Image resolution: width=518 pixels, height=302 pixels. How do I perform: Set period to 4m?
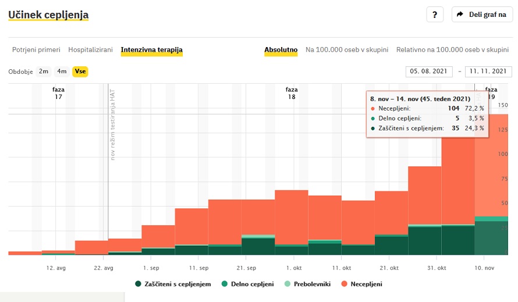tap(62, 72)
